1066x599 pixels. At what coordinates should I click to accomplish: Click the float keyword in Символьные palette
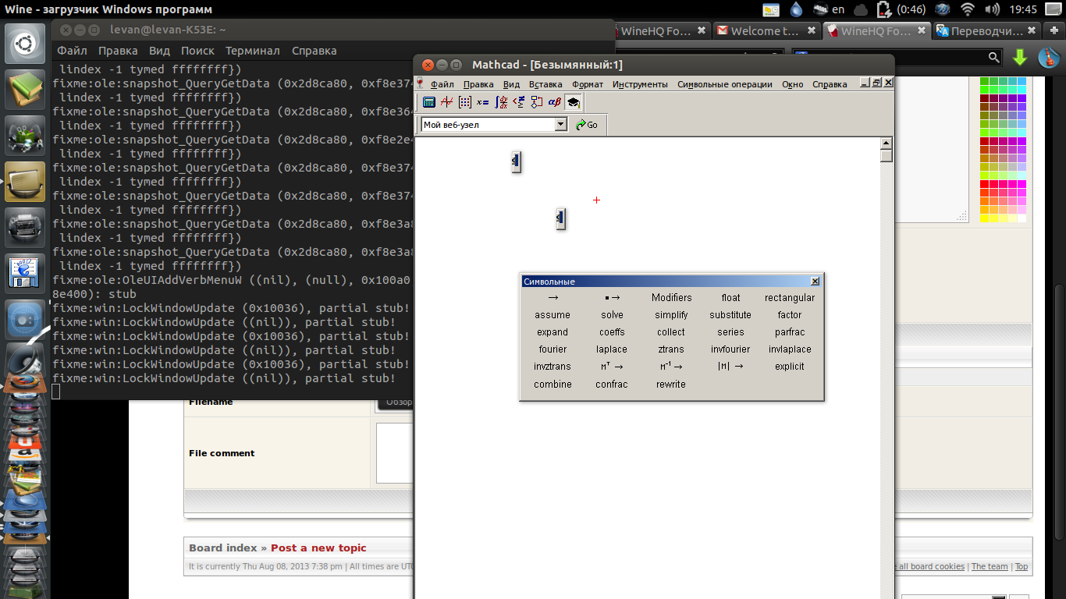tap(730, 298)
